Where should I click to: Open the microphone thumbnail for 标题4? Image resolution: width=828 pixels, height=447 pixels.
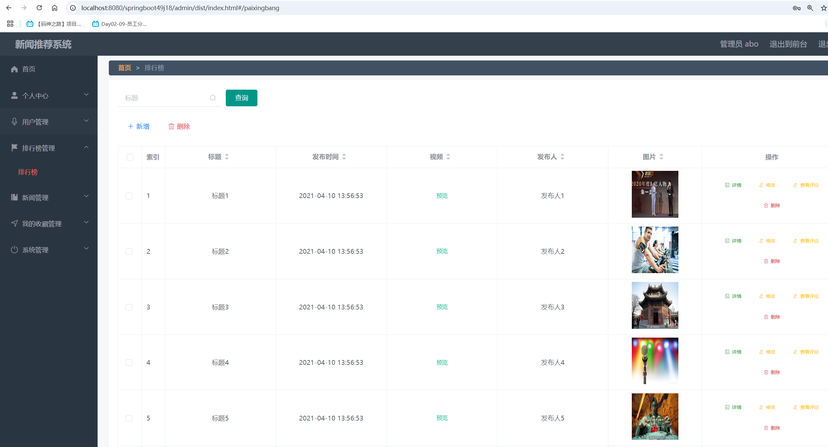tap(655, 361)
